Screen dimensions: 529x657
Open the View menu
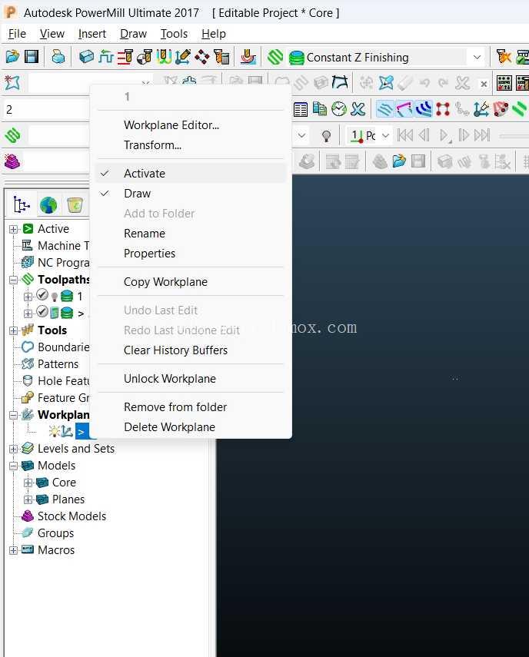[x=52, y=34]
